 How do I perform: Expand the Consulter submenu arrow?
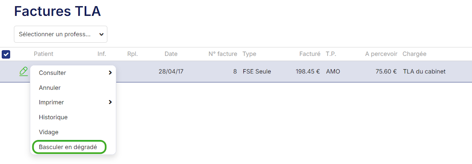point(110,73)
